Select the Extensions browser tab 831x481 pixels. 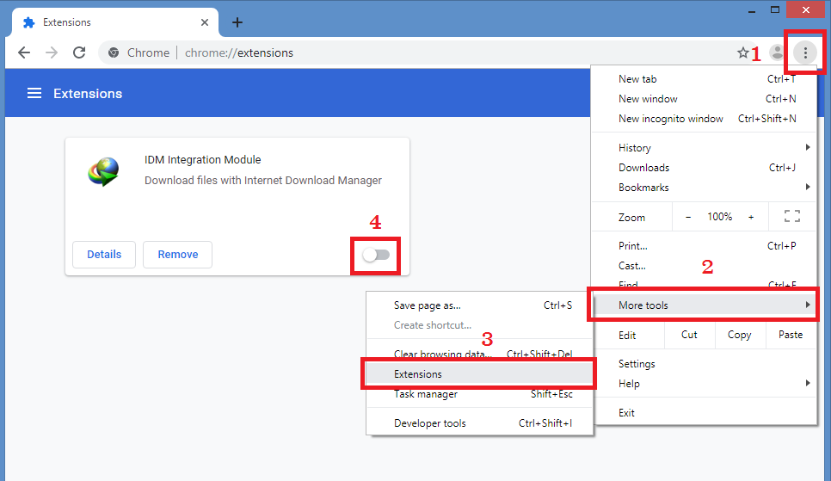pos(114,23)
